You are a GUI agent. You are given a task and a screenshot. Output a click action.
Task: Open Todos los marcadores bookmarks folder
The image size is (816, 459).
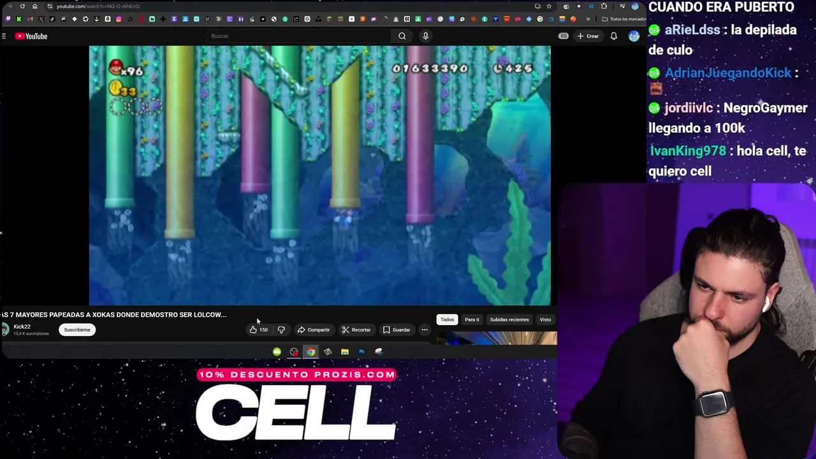tap(625, 19)
